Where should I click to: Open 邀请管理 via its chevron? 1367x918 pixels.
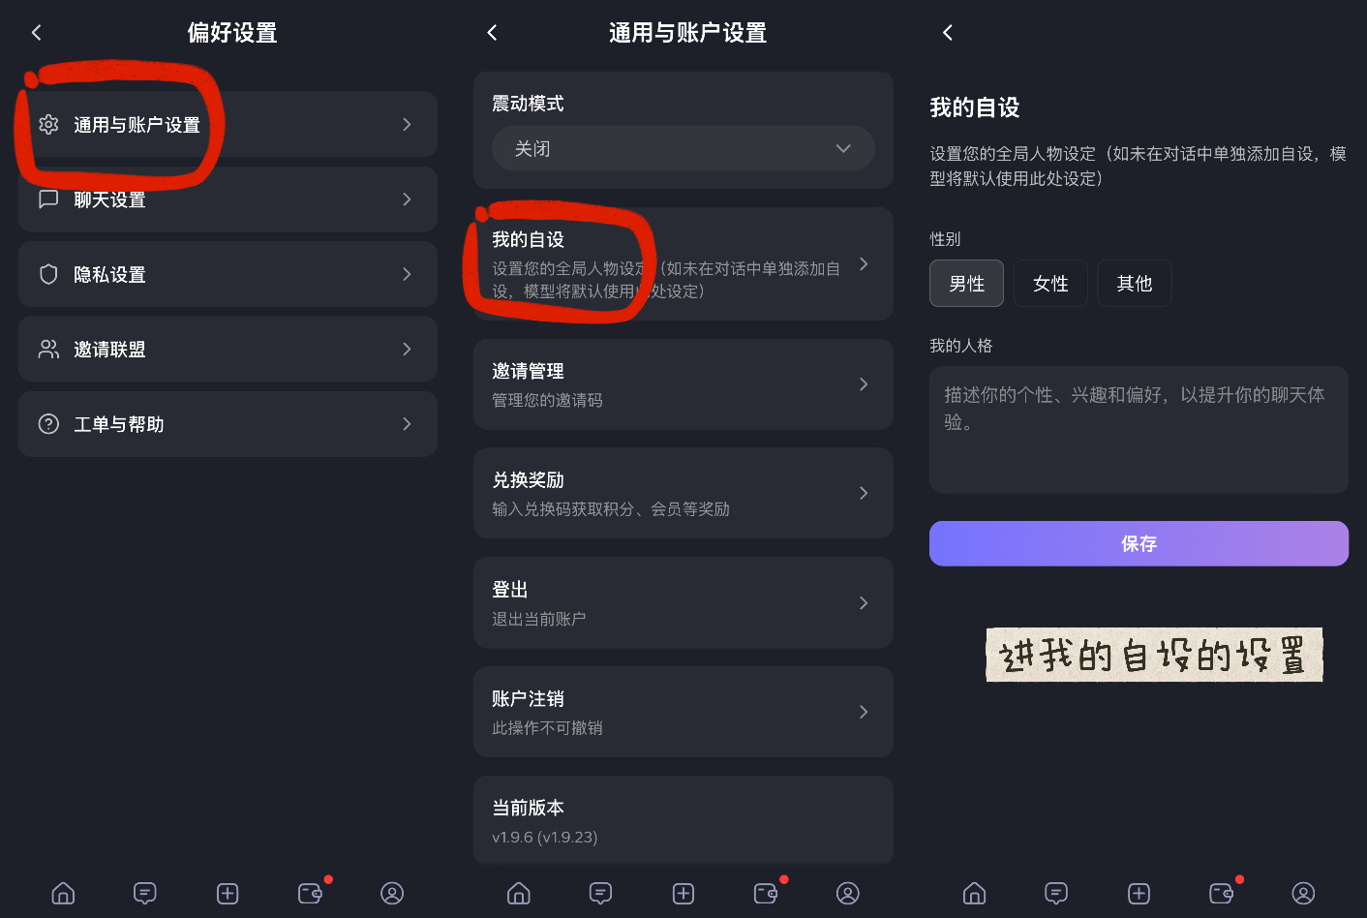tap(864, 384)
